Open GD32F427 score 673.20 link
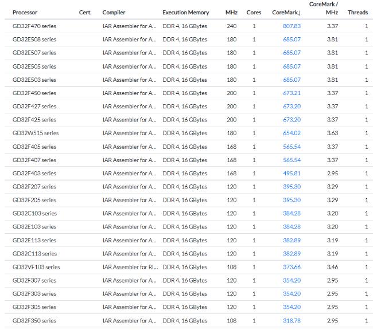Viewport: 373px width, 330px height. [x=292, y=107]
